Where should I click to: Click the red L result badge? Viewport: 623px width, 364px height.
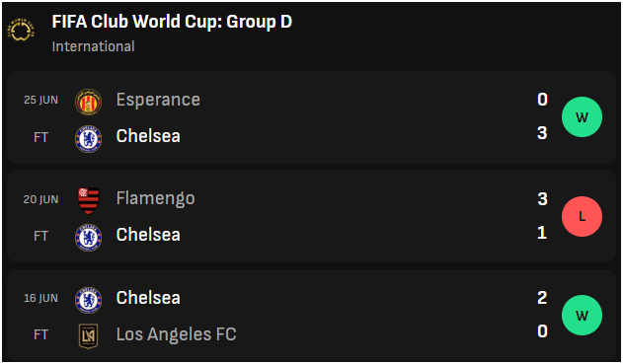tap(582, 216)
